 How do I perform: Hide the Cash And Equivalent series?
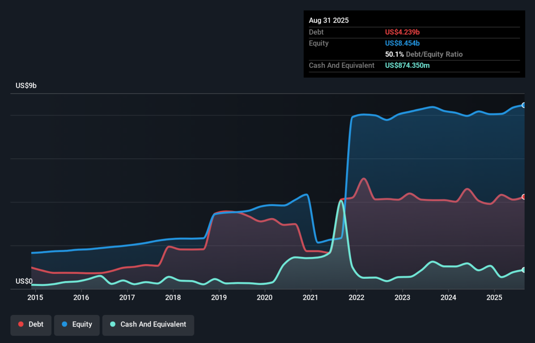click(x=148, y=324)
